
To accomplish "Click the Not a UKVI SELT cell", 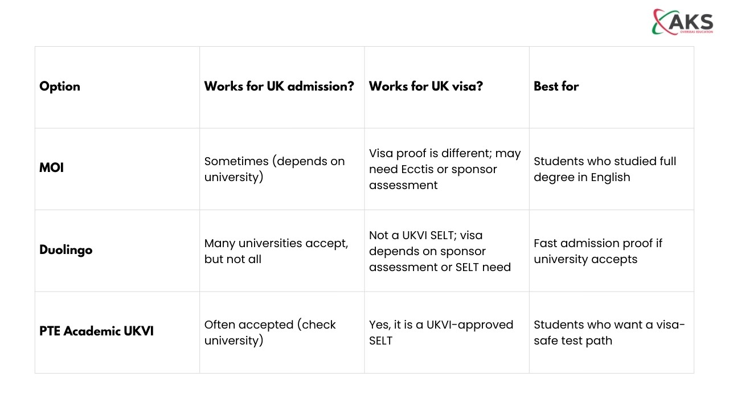I will [440, 251].
